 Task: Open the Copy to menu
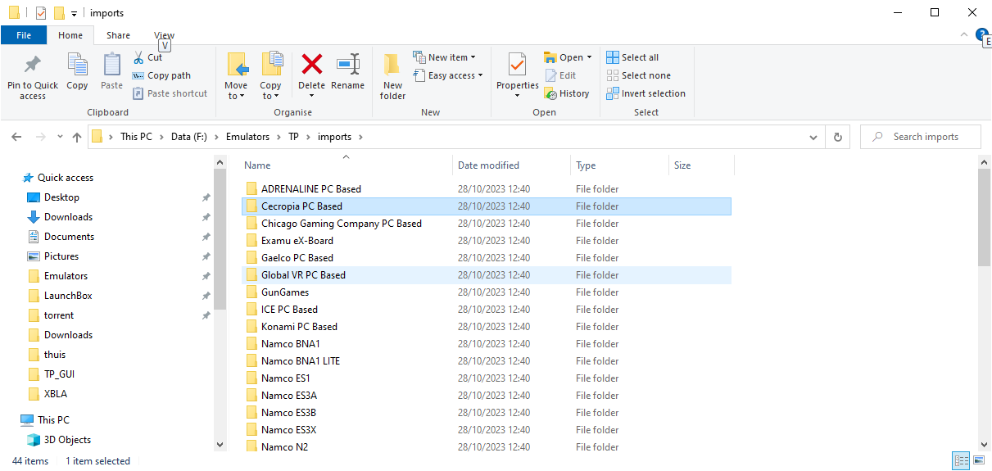270,76
